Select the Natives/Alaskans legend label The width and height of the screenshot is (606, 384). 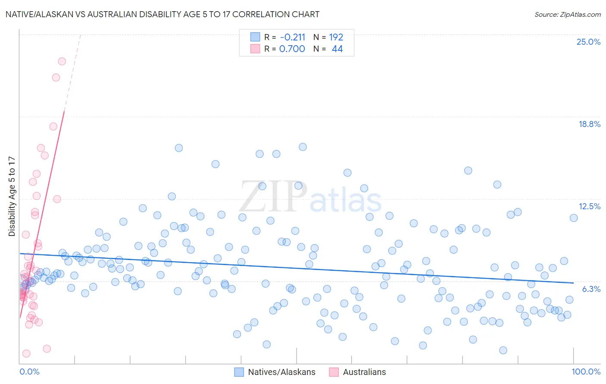tap(282, 372)
